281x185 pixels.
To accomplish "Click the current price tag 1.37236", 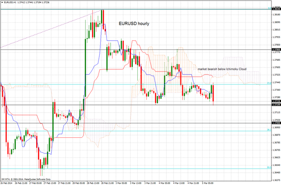I will [276, 101].
